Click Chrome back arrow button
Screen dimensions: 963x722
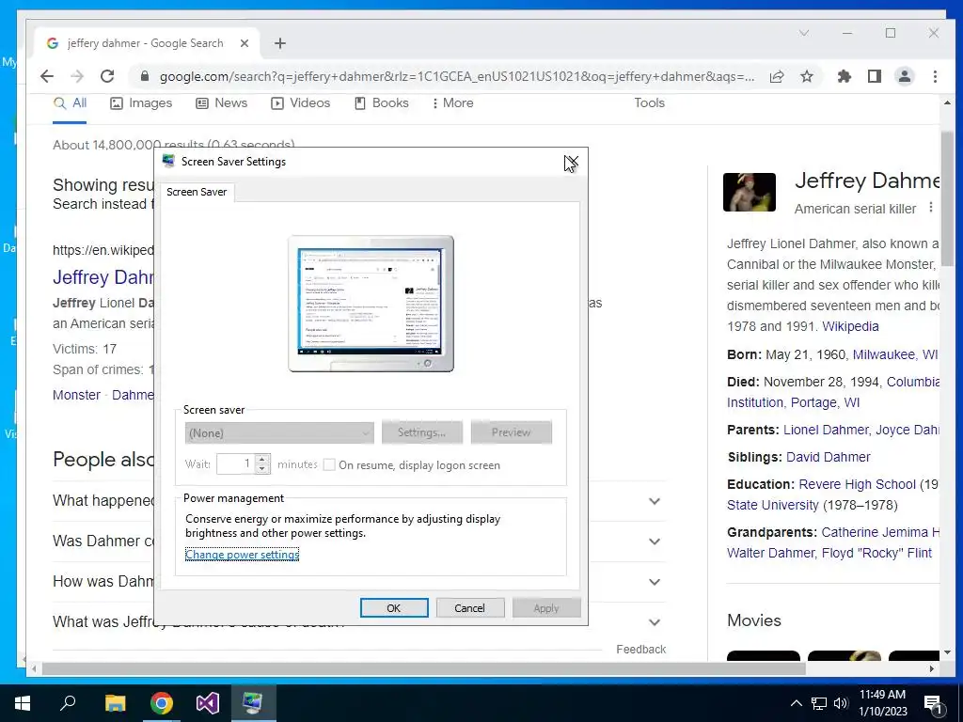click(47, 76)
